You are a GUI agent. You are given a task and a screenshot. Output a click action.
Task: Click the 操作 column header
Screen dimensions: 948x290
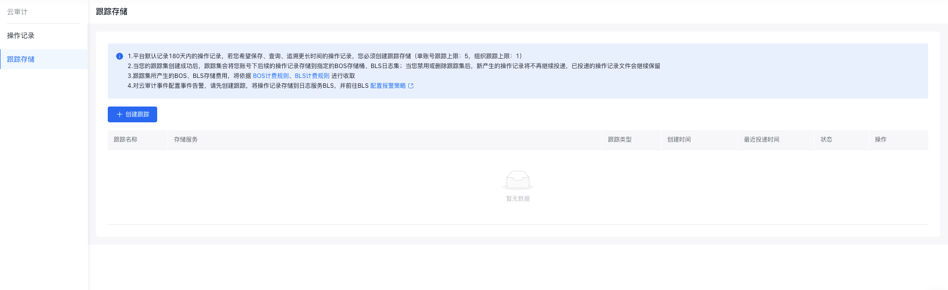click(x=881, y=140)
